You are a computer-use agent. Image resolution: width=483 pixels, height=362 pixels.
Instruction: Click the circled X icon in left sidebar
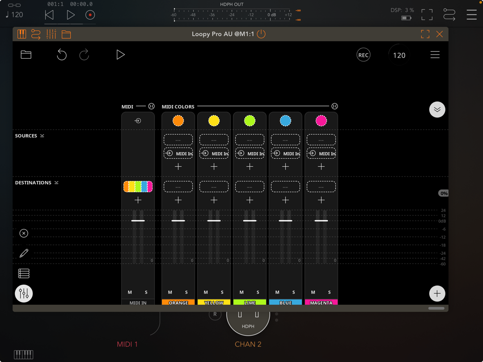pyautogui.click(x=24, y=233)
